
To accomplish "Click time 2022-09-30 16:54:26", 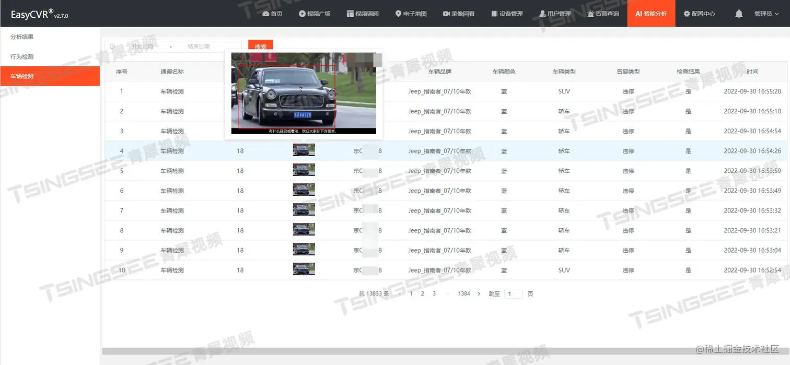I will tap(752, 151).
